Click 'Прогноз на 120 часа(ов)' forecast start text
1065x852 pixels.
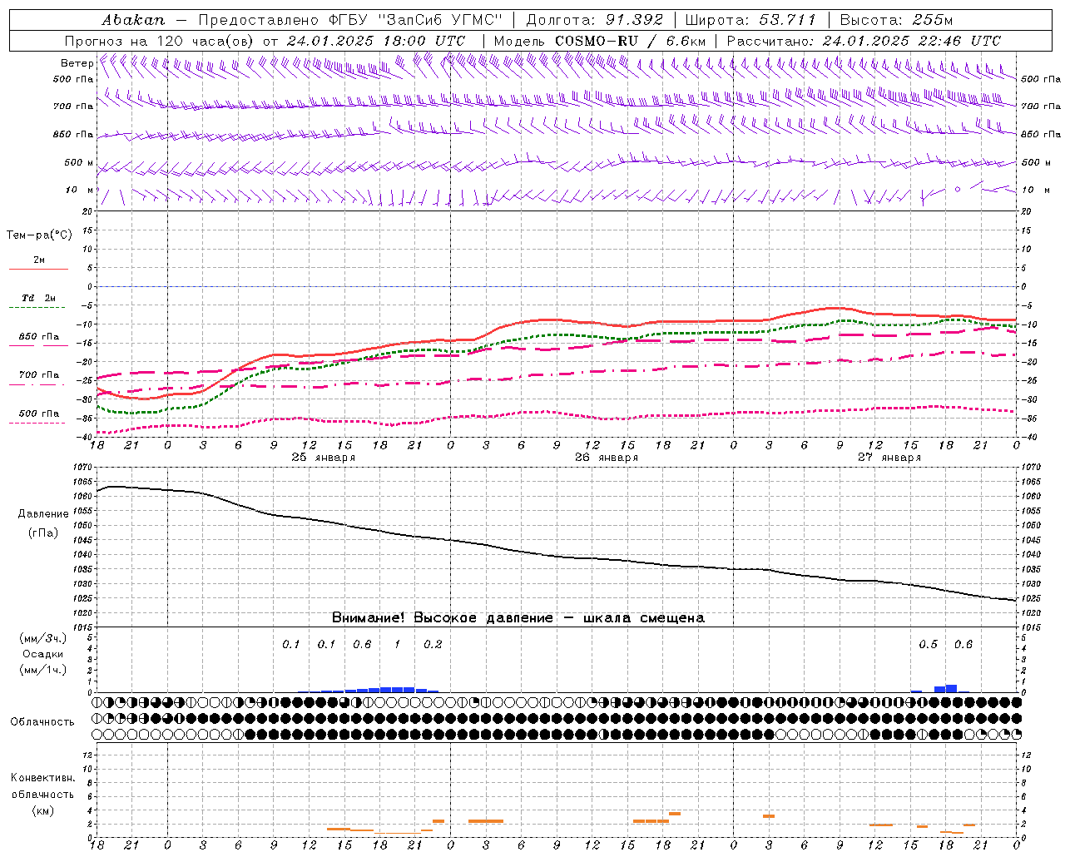161,41
